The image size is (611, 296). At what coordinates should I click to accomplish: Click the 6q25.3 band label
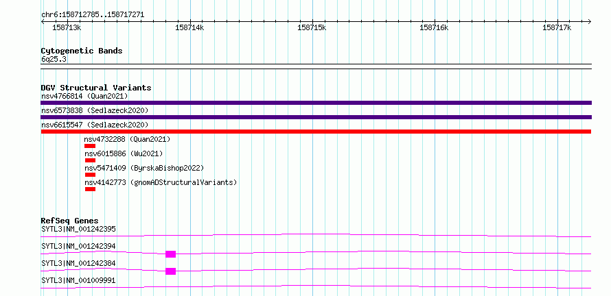54,59
